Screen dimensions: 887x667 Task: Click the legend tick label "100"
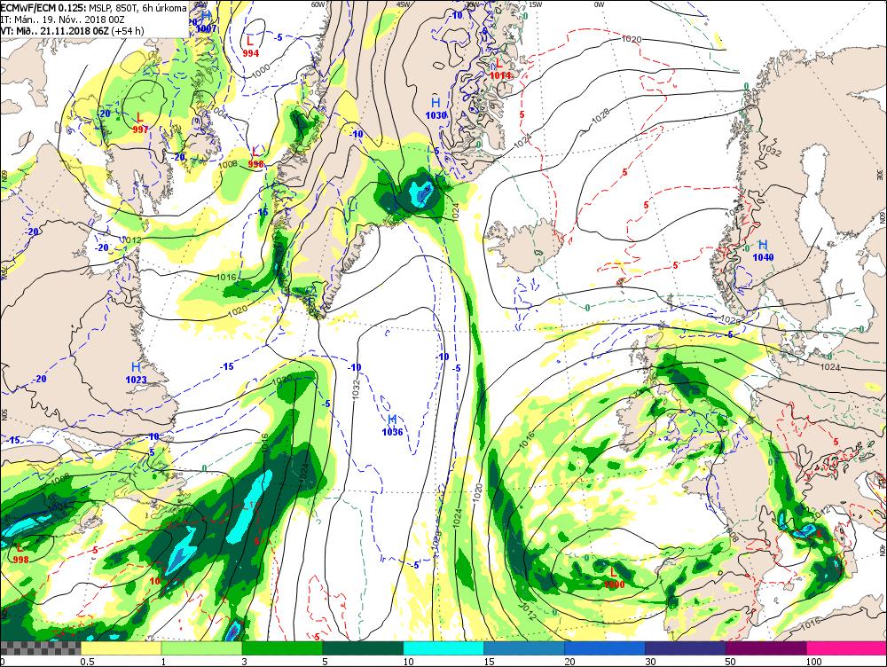coord(814,662)
